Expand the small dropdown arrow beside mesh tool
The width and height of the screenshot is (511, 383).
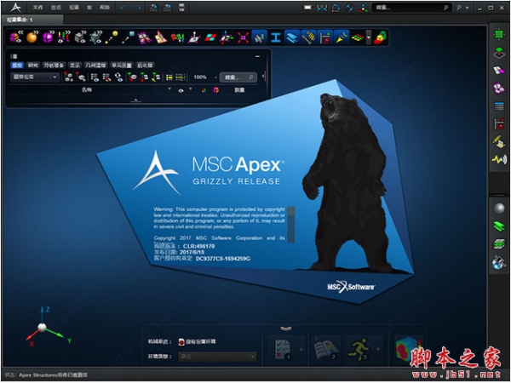368,37
